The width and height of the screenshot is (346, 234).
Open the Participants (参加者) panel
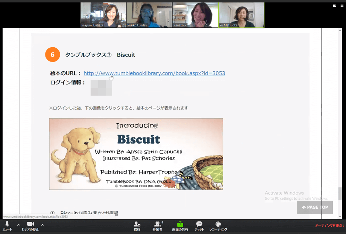coord(158,225)
